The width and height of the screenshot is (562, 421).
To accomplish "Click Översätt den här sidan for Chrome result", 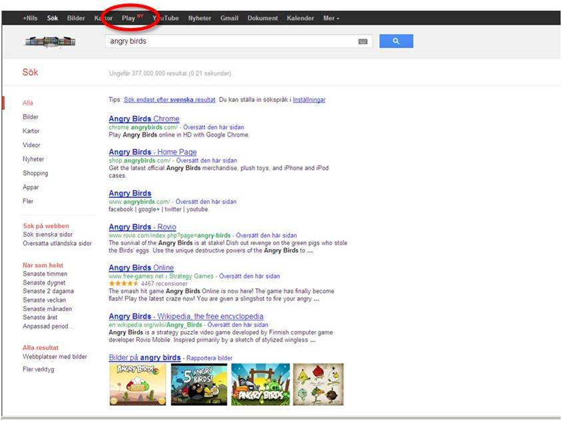I will [x=214, y=127].
